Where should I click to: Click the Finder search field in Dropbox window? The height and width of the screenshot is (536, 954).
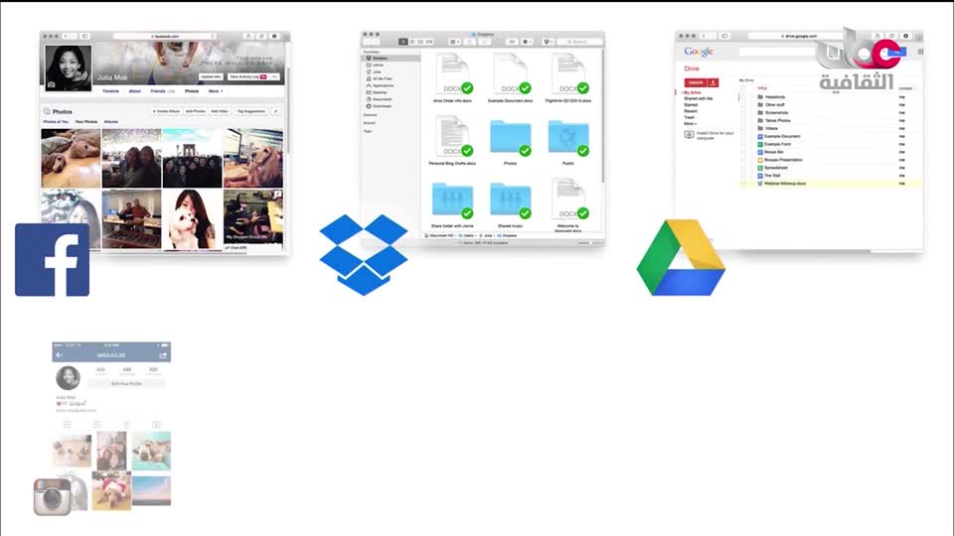click(579, 42)
